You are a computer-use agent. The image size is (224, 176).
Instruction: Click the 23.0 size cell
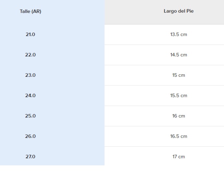30,75
